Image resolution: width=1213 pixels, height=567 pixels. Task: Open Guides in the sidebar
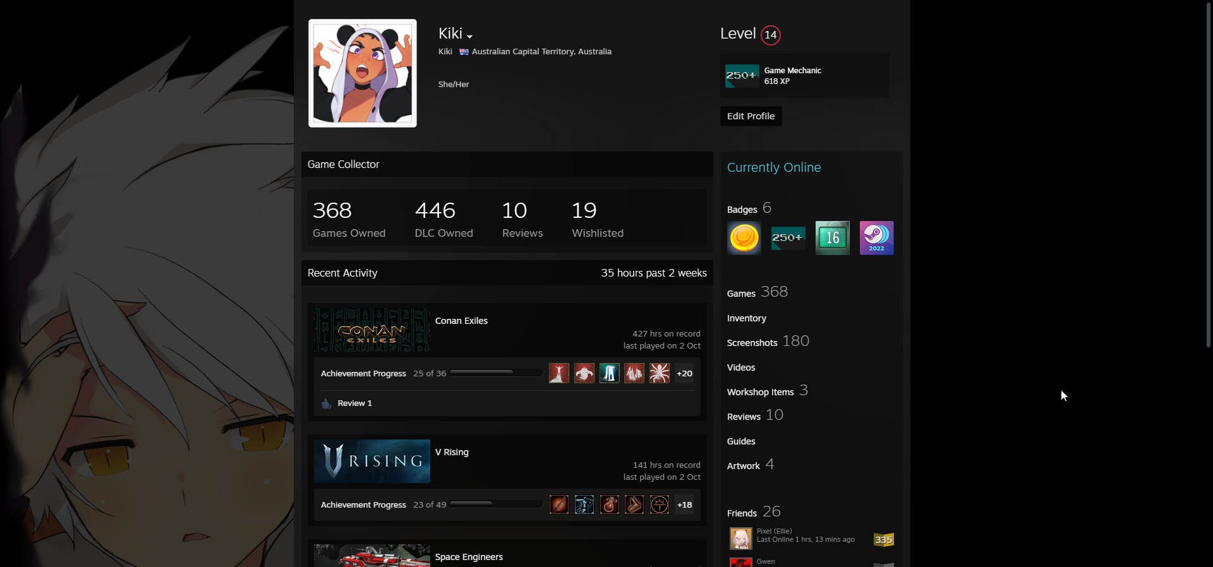point(741,441)
